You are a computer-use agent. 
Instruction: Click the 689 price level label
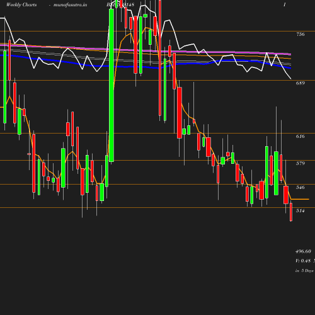[x=301, y=83]
